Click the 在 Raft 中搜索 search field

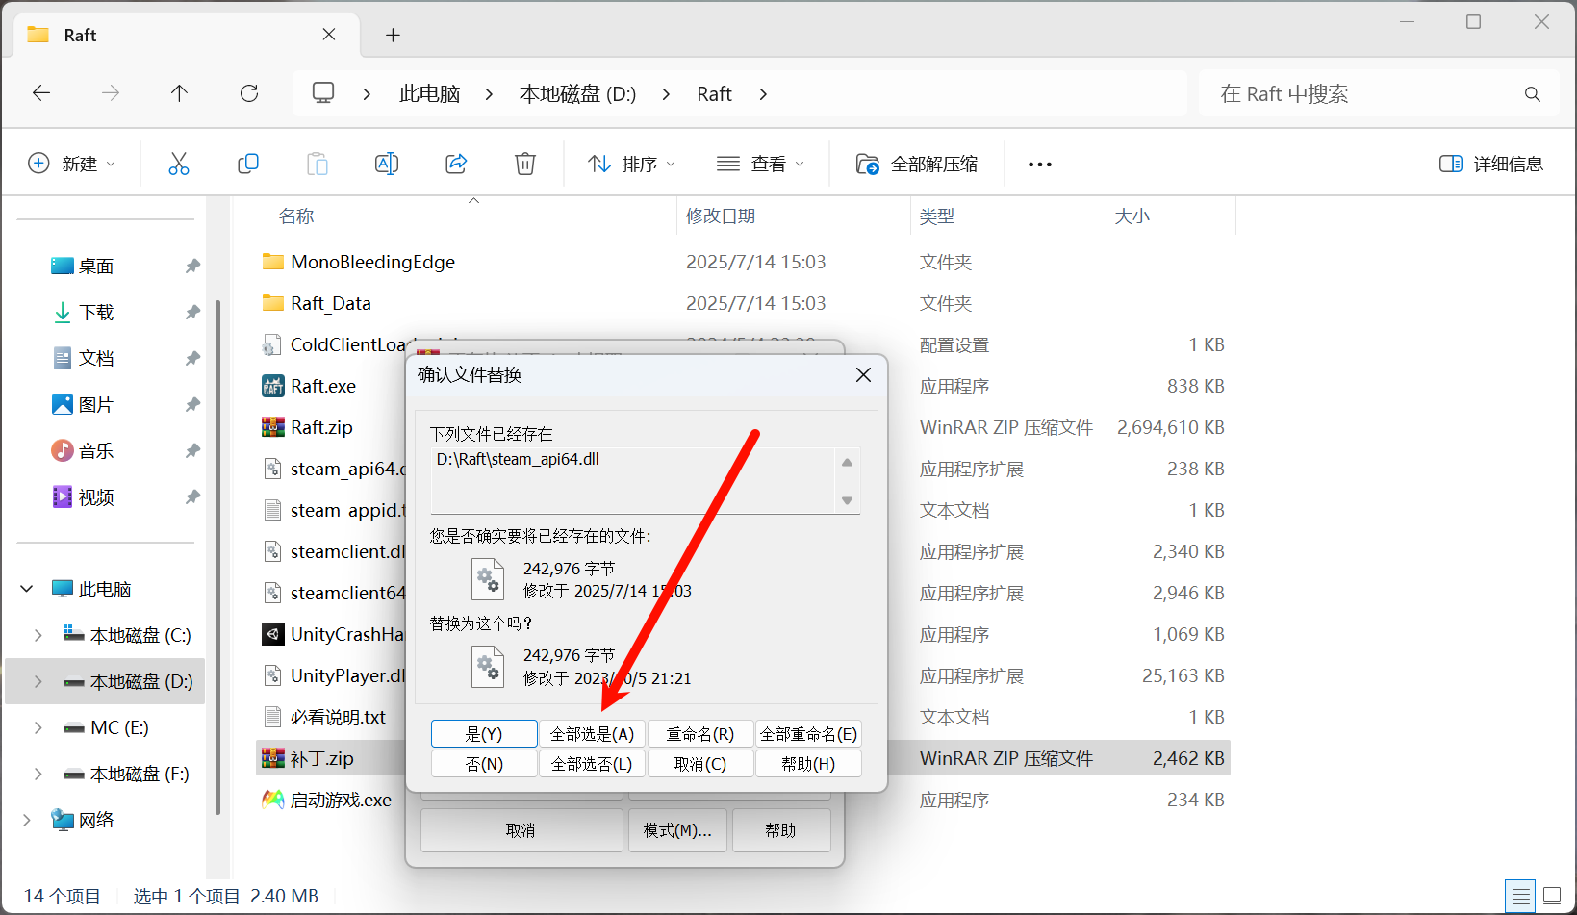(1366, 94)
